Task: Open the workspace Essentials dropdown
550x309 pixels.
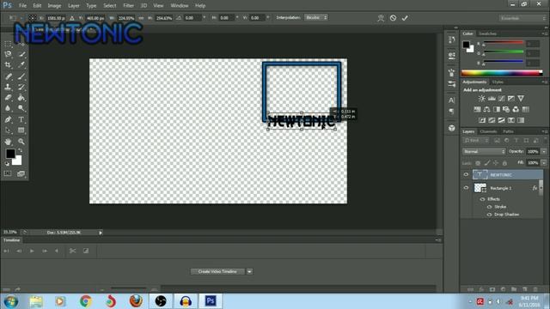Action: coord(522,18)
